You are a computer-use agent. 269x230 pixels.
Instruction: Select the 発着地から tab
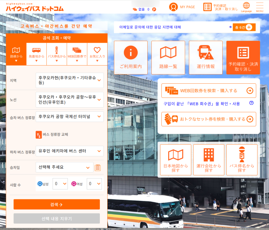click(x=36, y=54)
